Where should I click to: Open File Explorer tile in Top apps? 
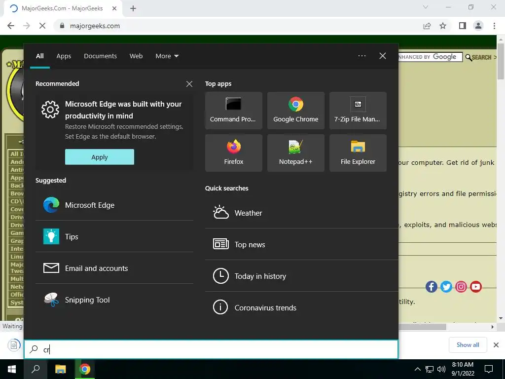point(358,153)
